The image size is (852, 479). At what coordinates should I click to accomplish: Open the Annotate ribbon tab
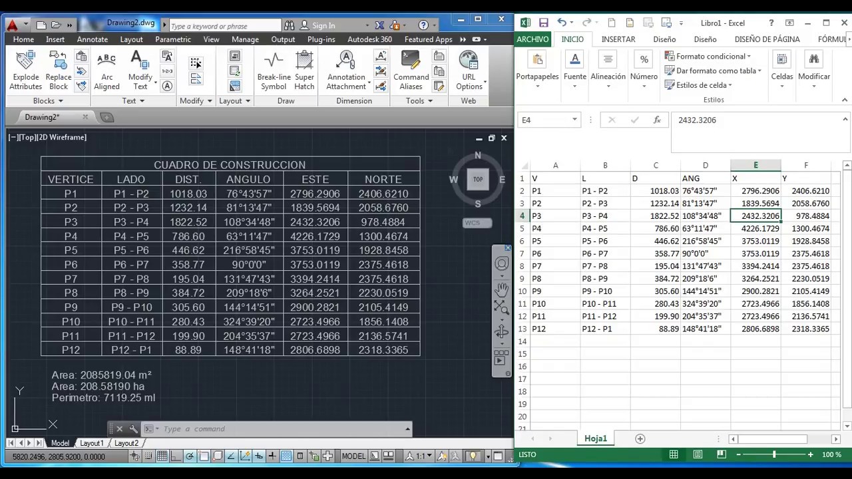click(x=93, y=39)
